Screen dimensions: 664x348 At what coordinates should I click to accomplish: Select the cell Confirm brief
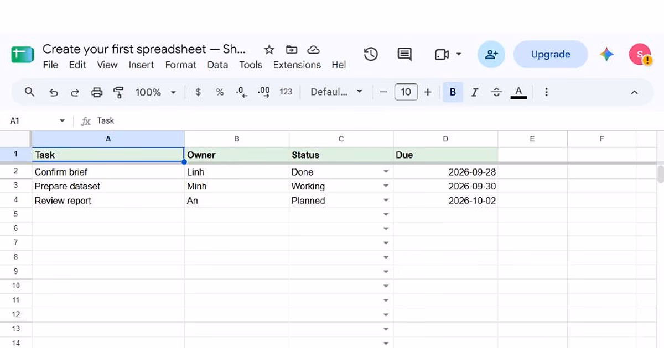[108, 172]
